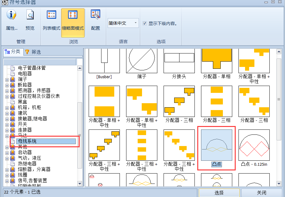Select 凸点 - 0.125in symbol

click(254, 145)
